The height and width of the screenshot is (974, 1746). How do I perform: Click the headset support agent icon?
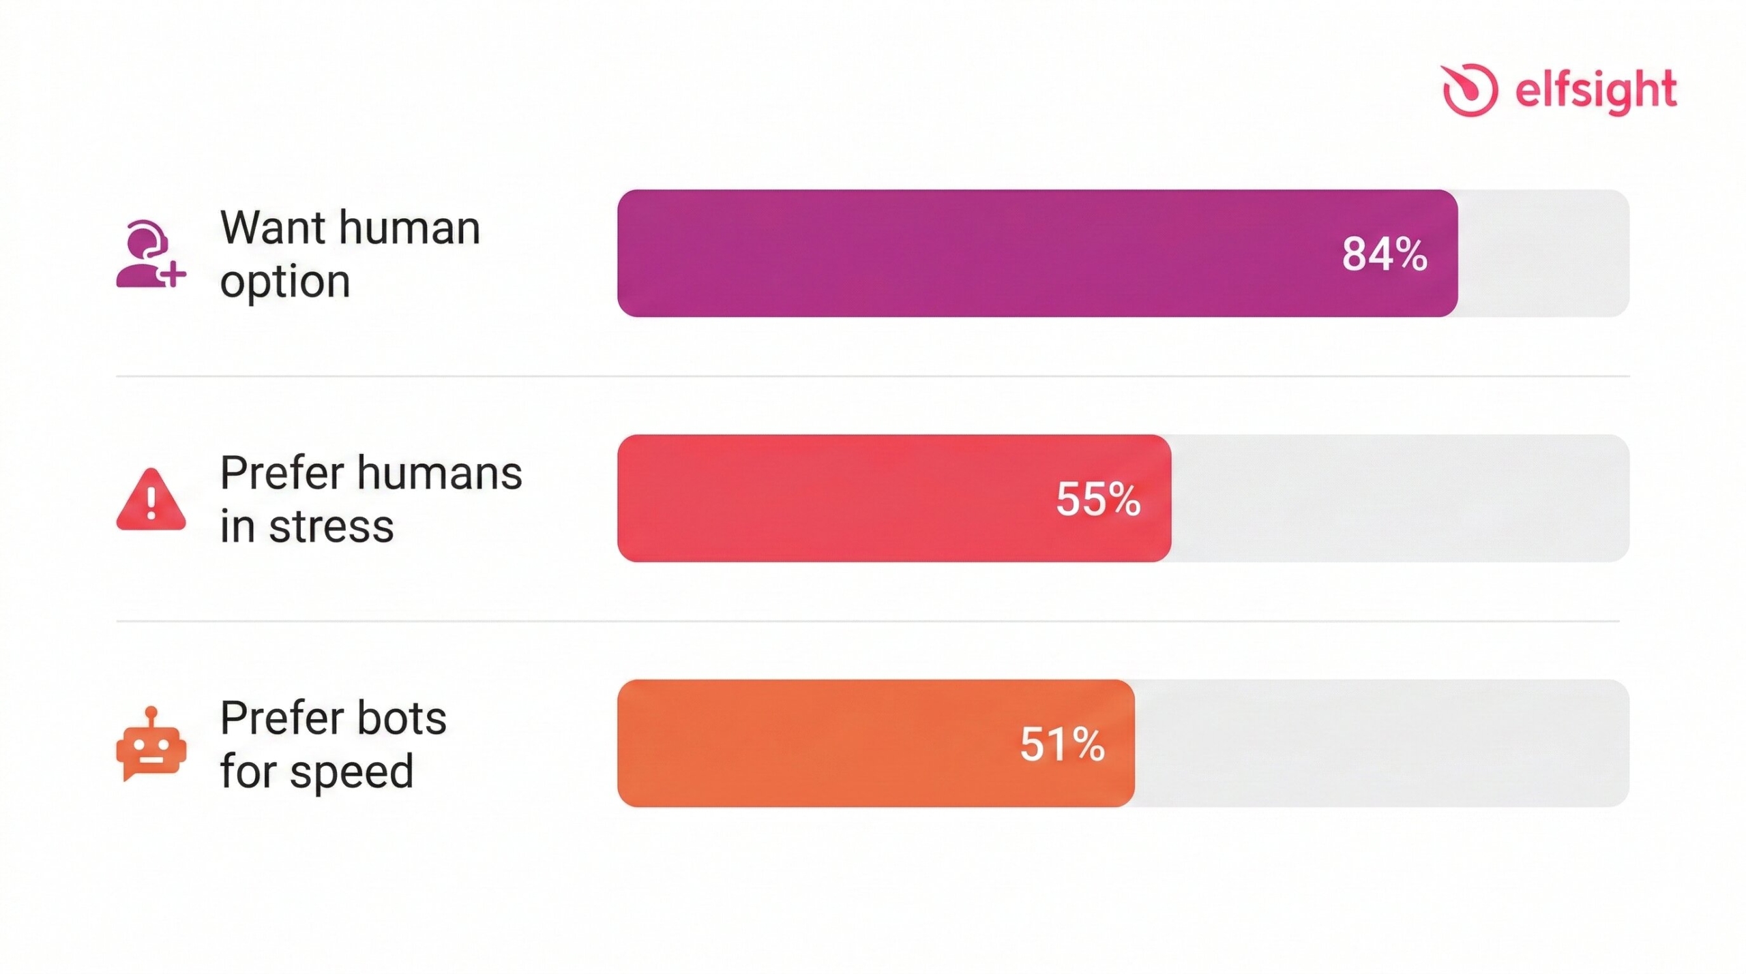click(145, 252)
